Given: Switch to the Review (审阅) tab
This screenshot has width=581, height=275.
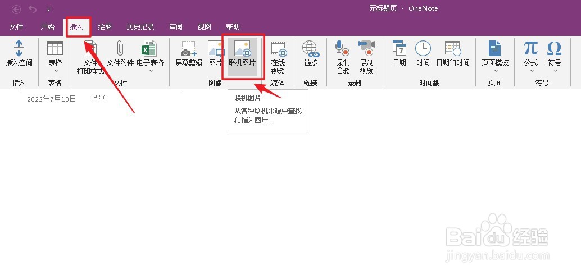Looking at the screenshot, I should pos(176,26).
